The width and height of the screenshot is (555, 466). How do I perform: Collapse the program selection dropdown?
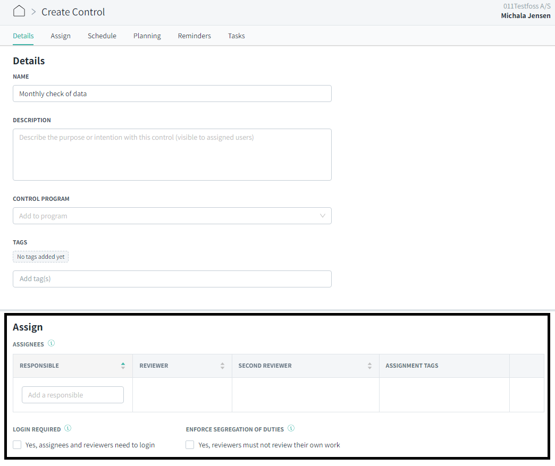323,216
